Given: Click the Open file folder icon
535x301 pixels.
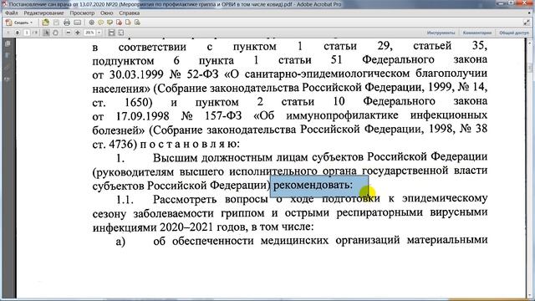Looking at the screenshot, I should click(45, 23).
